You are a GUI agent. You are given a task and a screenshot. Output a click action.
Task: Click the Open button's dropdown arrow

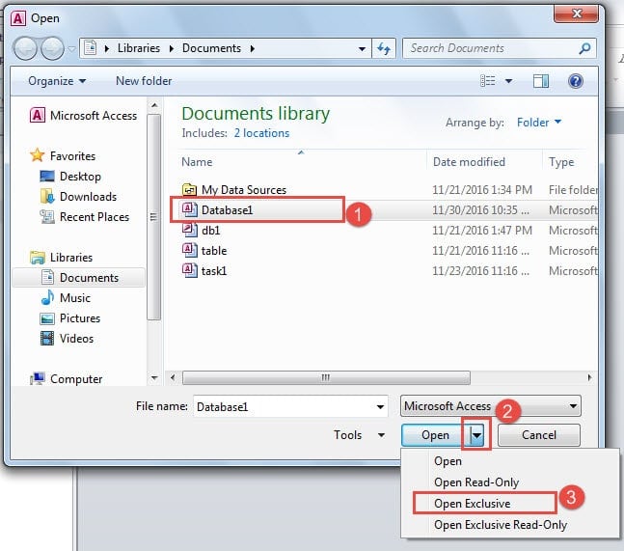476,435
